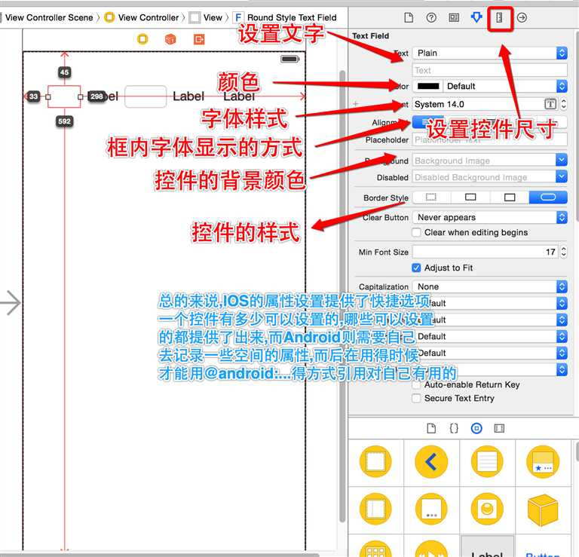This screenshot has height=557, width=579.
Task: Click View Controller Scene breadcrumb
Action: point(49,17)
